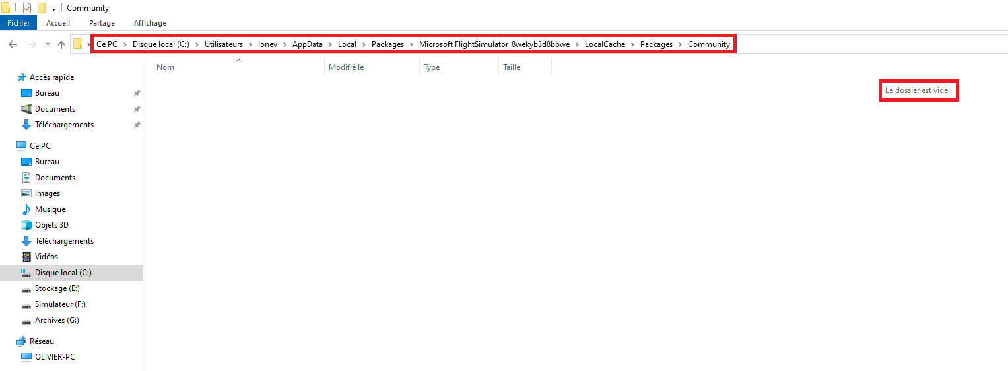This screenshot has height=371, width=1008.
Task: Click the pin icon beside pinned Téléchargements
Action: click(137, 125)
